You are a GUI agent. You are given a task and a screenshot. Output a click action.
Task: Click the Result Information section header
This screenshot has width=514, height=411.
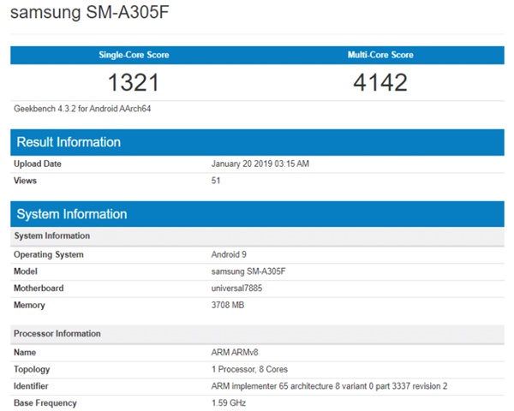(x=69, y=142)
